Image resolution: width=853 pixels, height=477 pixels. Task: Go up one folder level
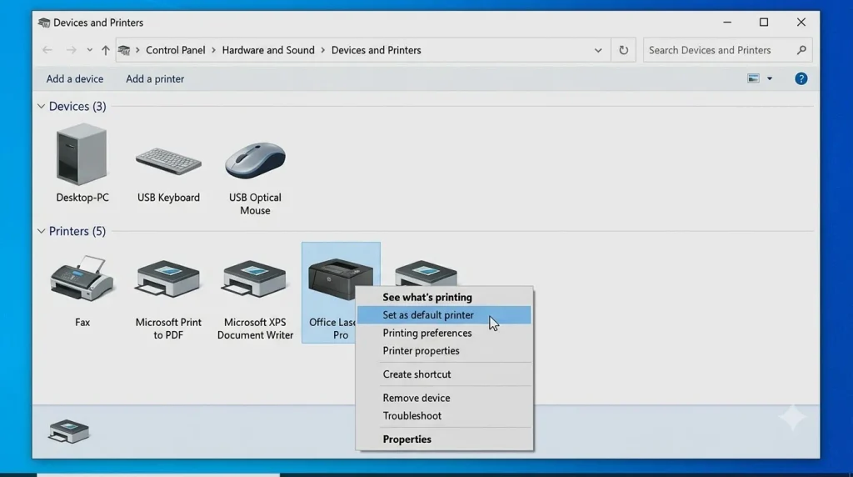pyautogui.click(x=106, y=50)
